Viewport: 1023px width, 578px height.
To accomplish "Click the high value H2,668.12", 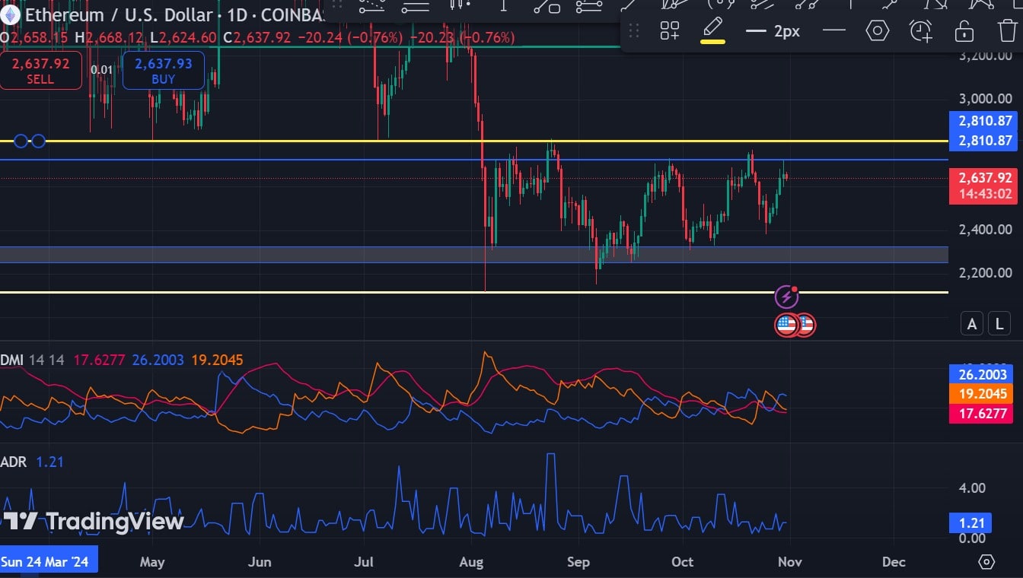I will [108, 38].
